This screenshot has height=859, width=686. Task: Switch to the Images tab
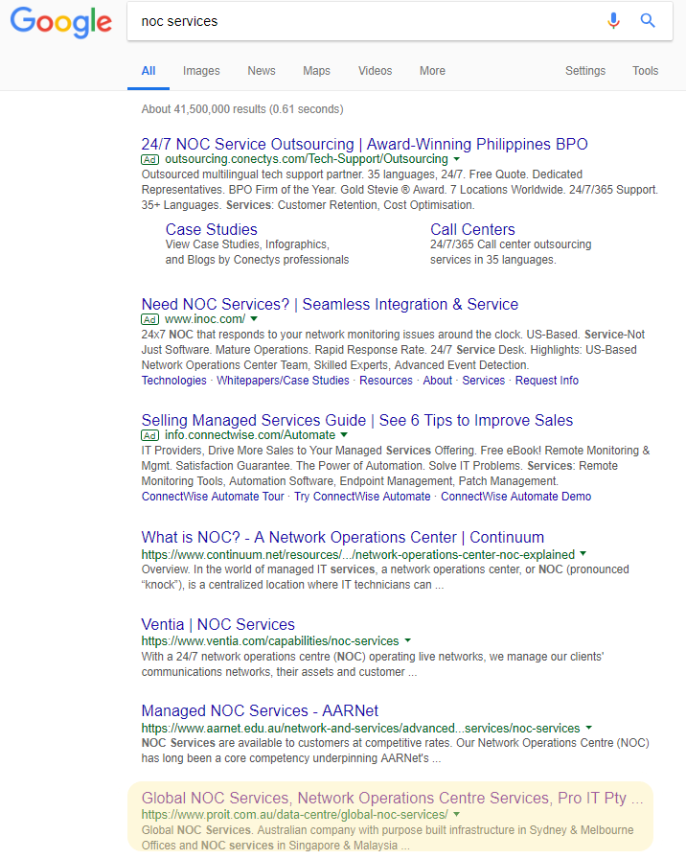201,71
